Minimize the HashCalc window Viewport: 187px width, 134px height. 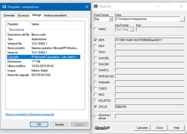(x=159, y=6)
